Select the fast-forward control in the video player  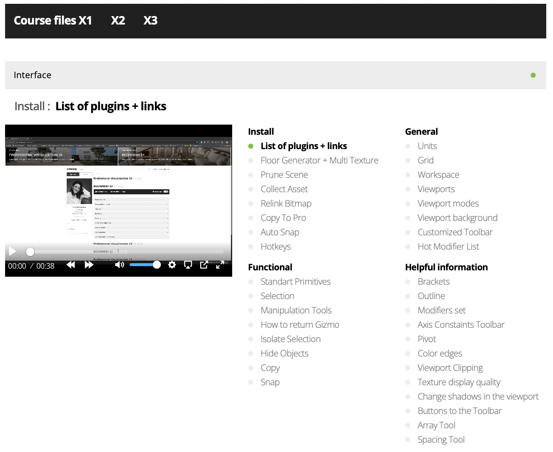pos(89,264)
